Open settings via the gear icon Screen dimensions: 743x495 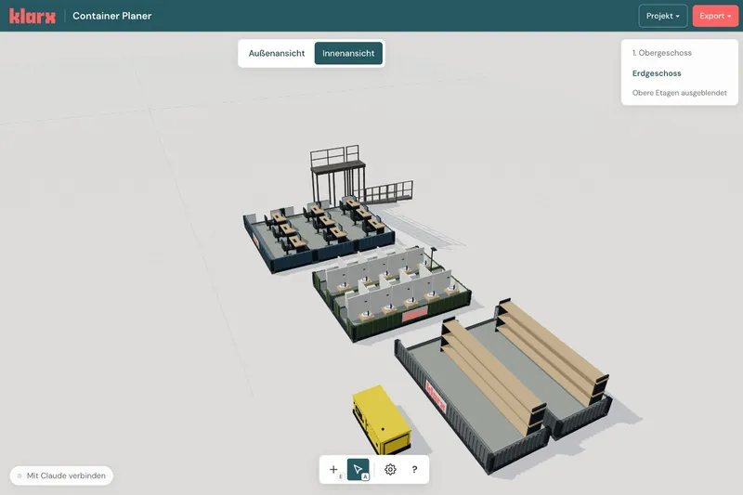(x=390, y=469)
